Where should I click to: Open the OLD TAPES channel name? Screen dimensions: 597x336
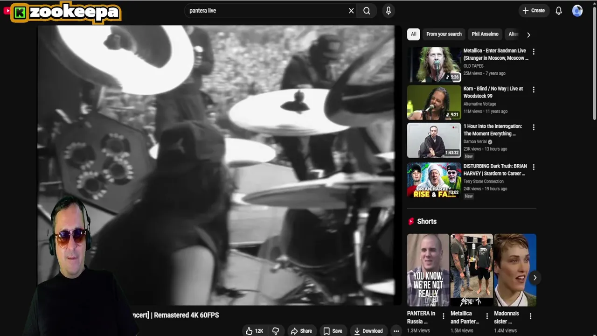tap(473, 66)
